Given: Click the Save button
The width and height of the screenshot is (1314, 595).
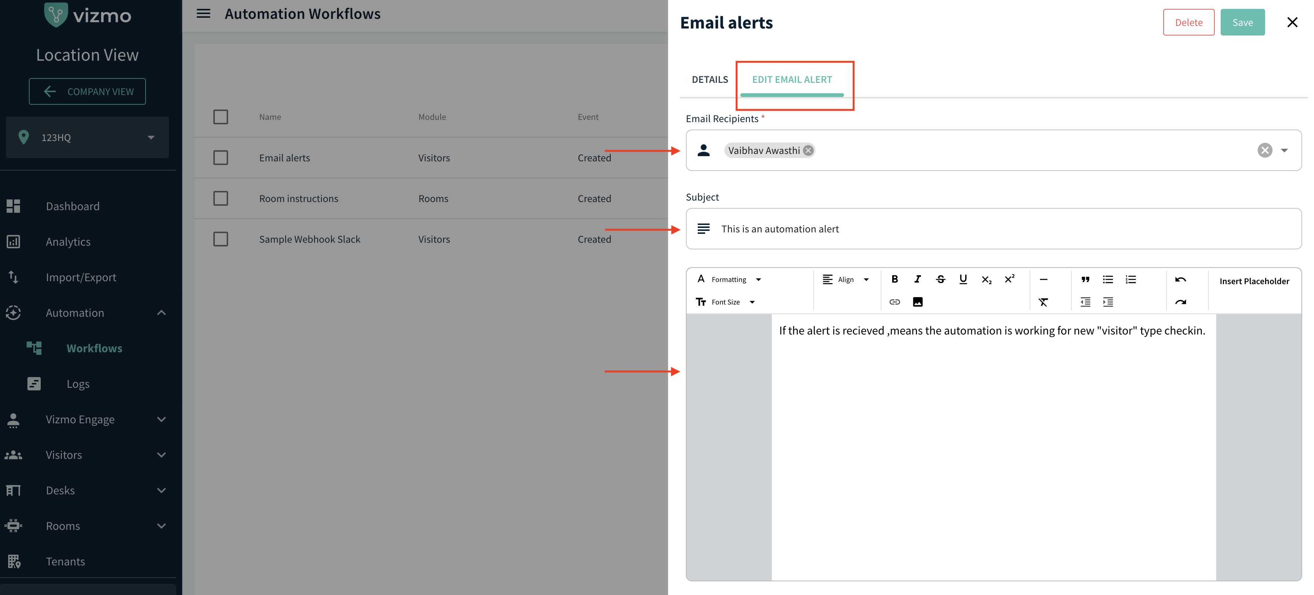Looking at the screenshot, I should point(1242,23).
